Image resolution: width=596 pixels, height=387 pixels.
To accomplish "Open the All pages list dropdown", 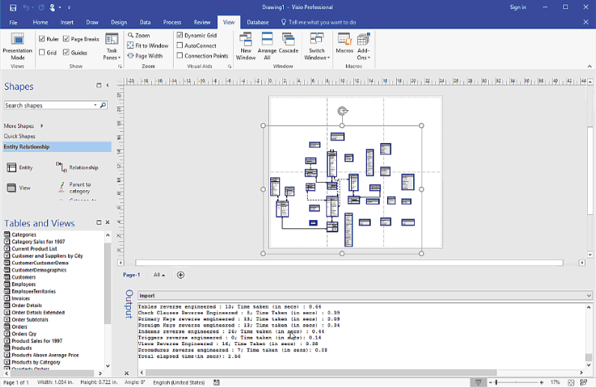I will pos(159,275).
